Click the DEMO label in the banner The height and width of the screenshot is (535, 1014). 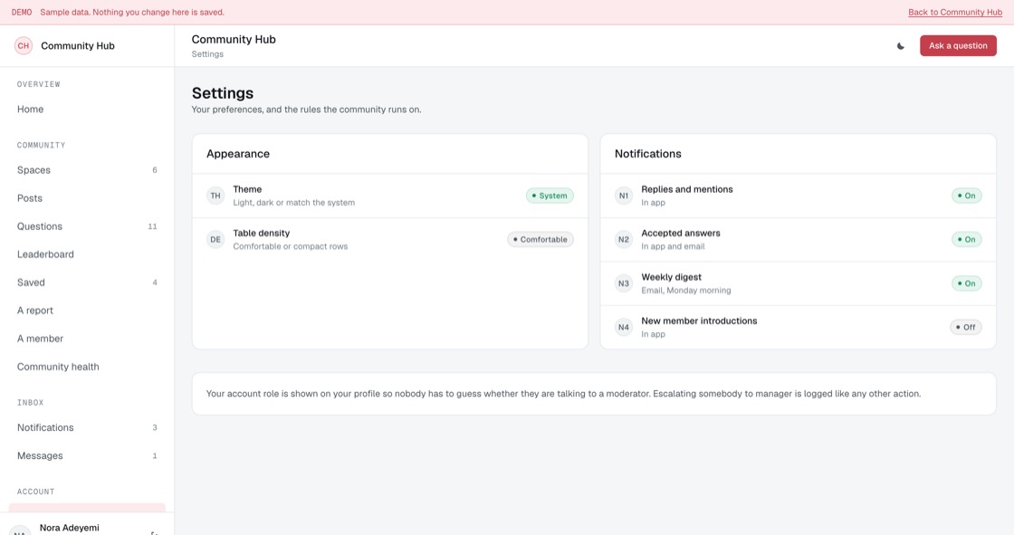point(22,13)
